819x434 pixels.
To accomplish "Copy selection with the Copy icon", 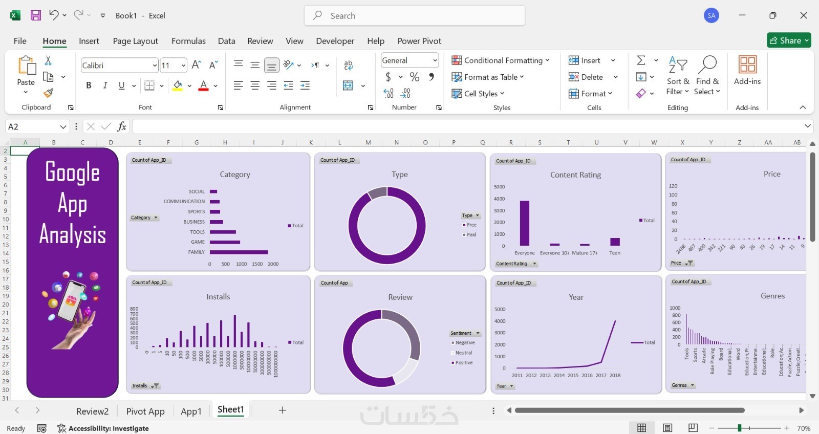I will pos(48,77).
